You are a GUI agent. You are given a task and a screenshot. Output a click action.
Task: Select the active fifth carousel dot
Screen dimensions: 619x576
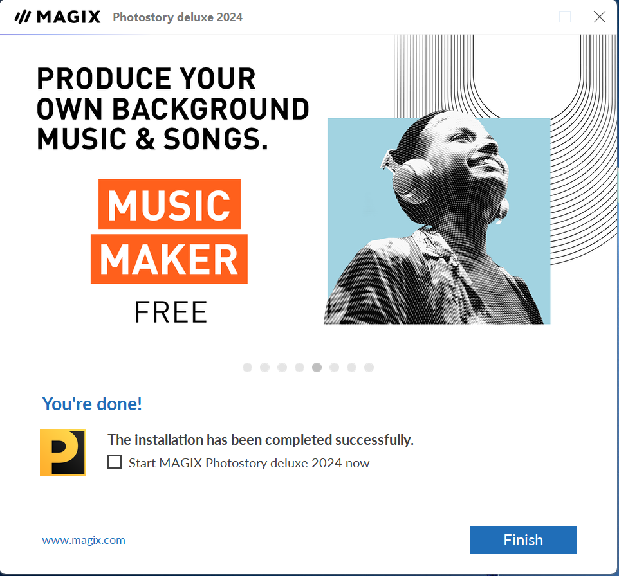[x=317, y=367]
